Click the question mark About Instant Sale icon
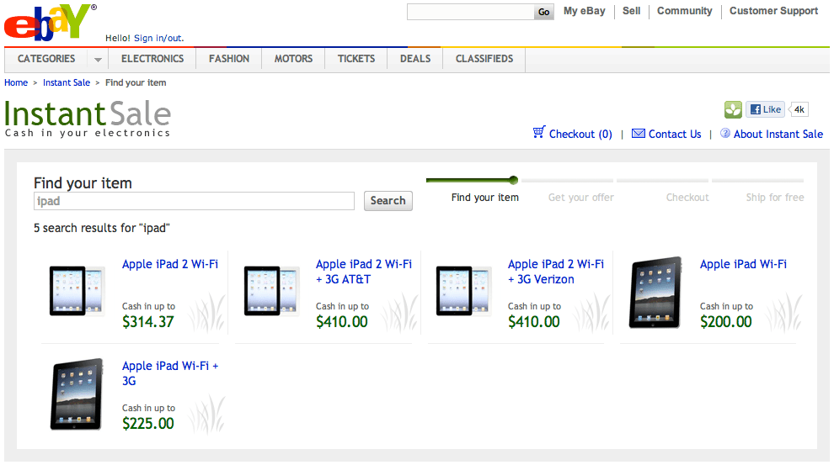 pyautogui.click(x=725, y=133)
